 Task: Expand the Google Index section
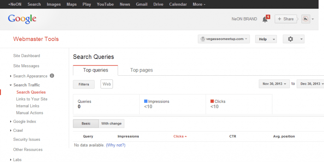click(x=10, y=122)
